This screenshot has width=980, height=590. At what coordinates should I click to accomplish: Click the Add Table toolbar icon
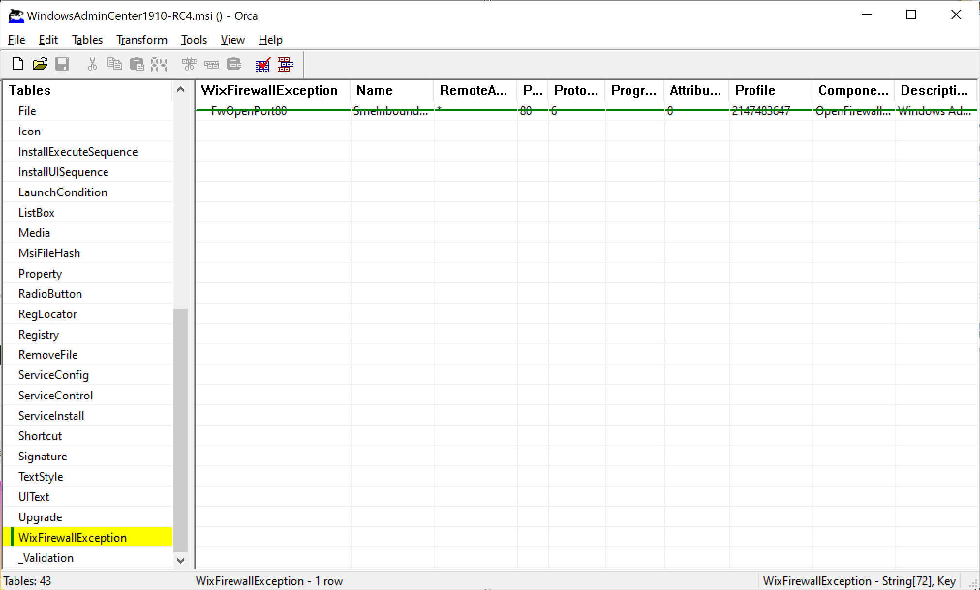click(189, 64)
